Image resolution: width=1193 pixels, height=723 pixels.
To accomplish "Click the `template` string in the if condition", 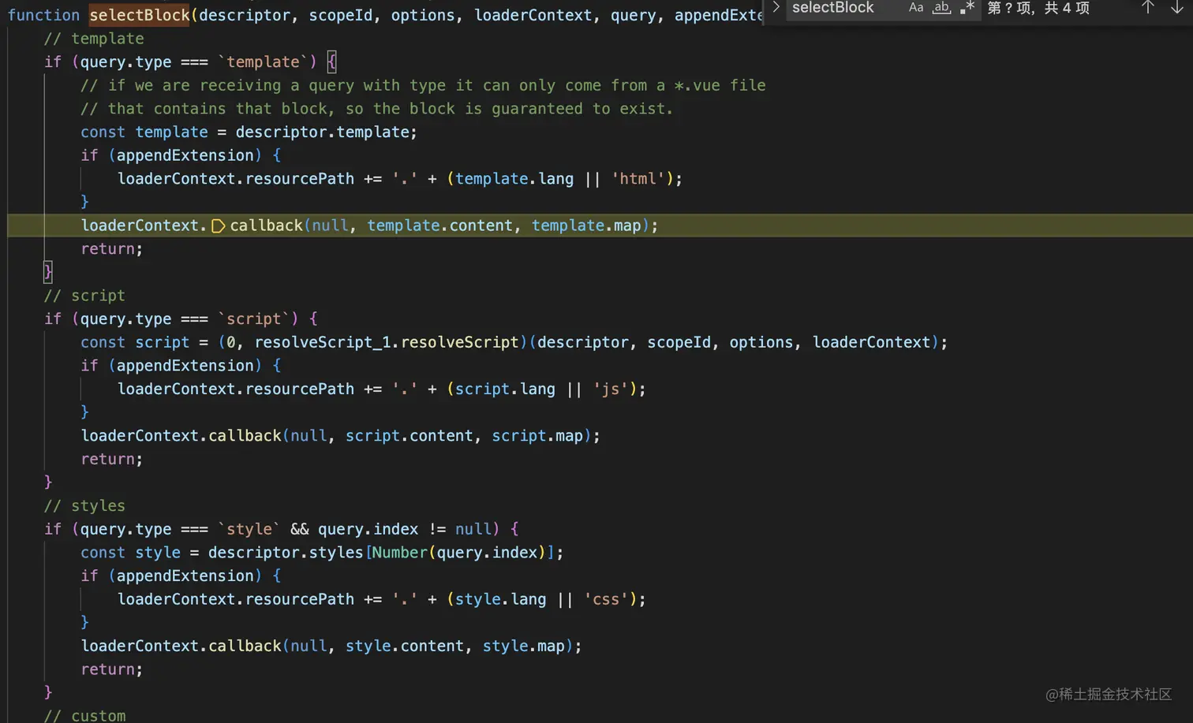I will 264,61.
